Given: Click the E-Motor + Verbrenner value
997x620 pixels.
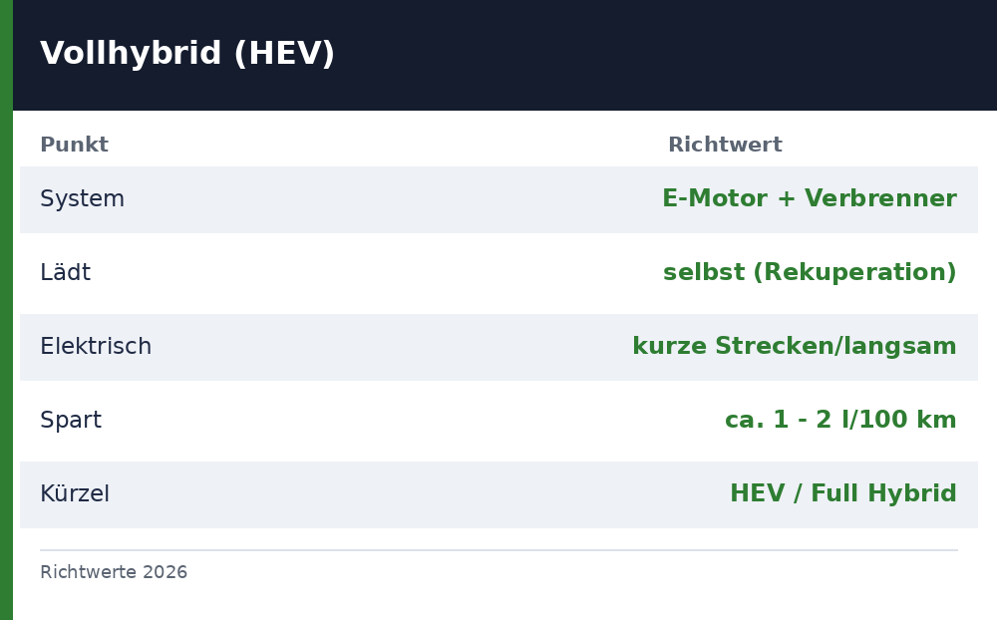Looking at the screenshot, I should 810,198.
